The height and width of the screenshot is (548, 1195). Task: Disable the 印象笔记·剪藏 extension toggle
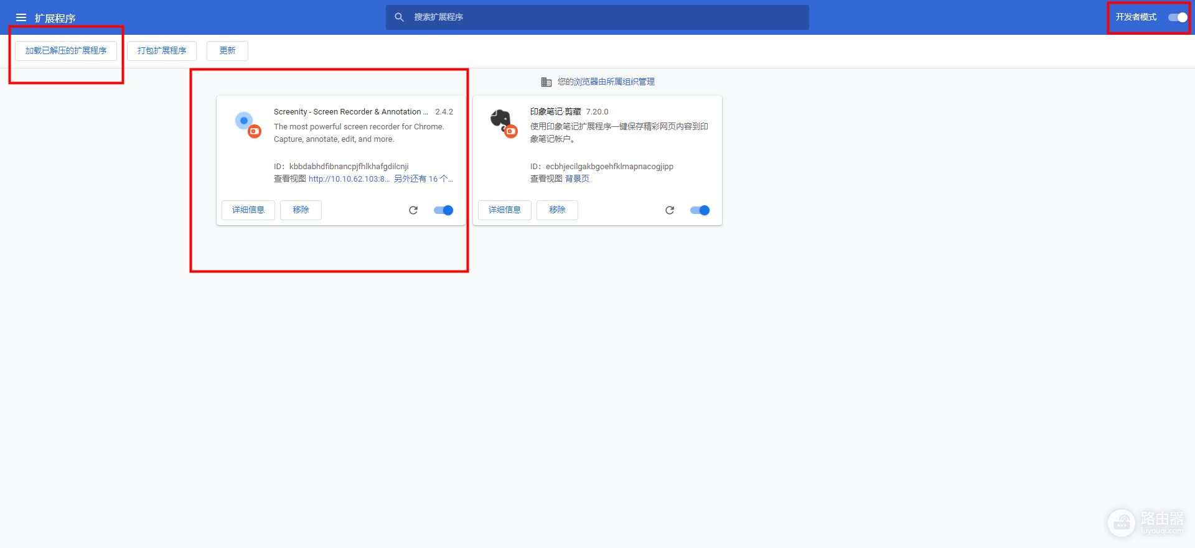coord(700,210)
